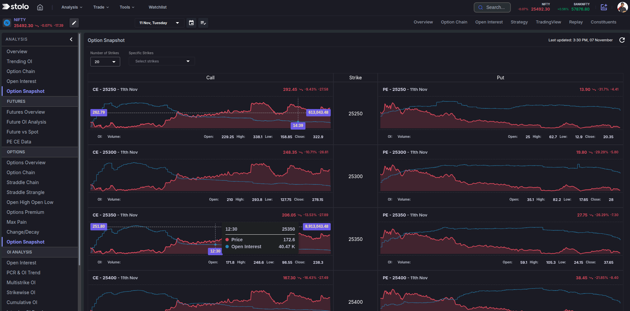Image resolution: width=630 pixels, height=311 pixels.
Task: Click the chart-add icon in the top bar
Action: [604, 7]
